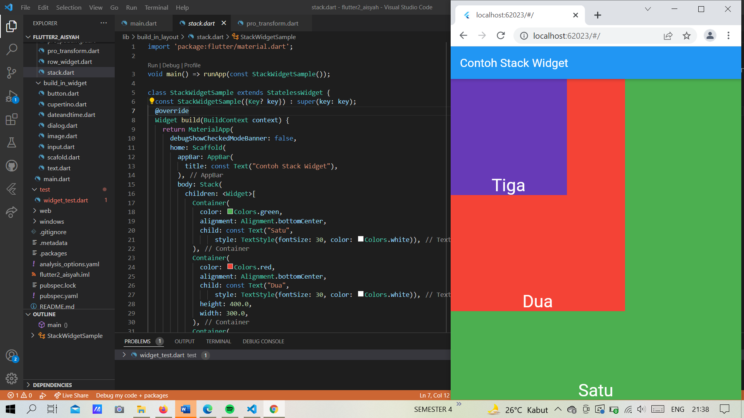Click the lightbulb quick fix on line 6
Image resolution: width=744 pixels, height=418 pixels.
pyautogui.click(x=152, y=101)
